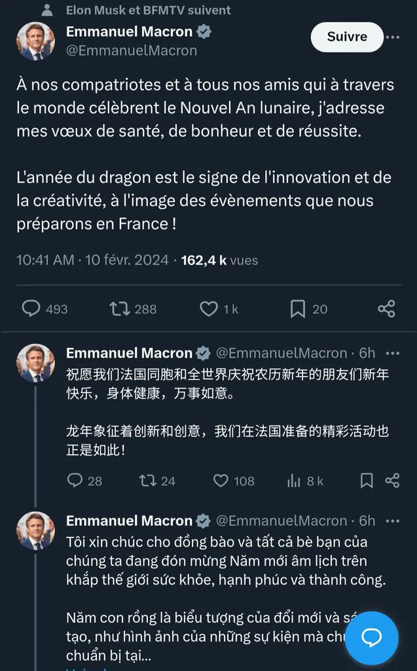Viewport: 417px width, 671px height.
Task: Click Macron's verified badge on the main tweet
Action: tap(204, 31)
